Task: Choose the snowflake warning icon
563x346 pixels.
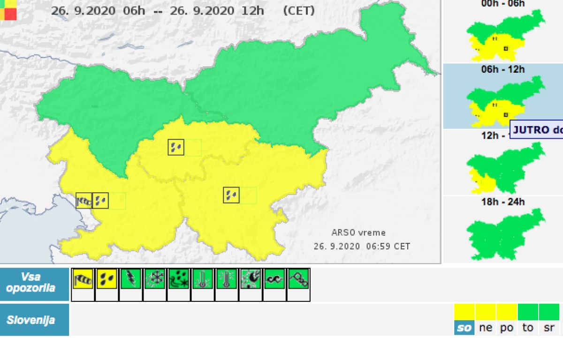Action: coord(155,279)
